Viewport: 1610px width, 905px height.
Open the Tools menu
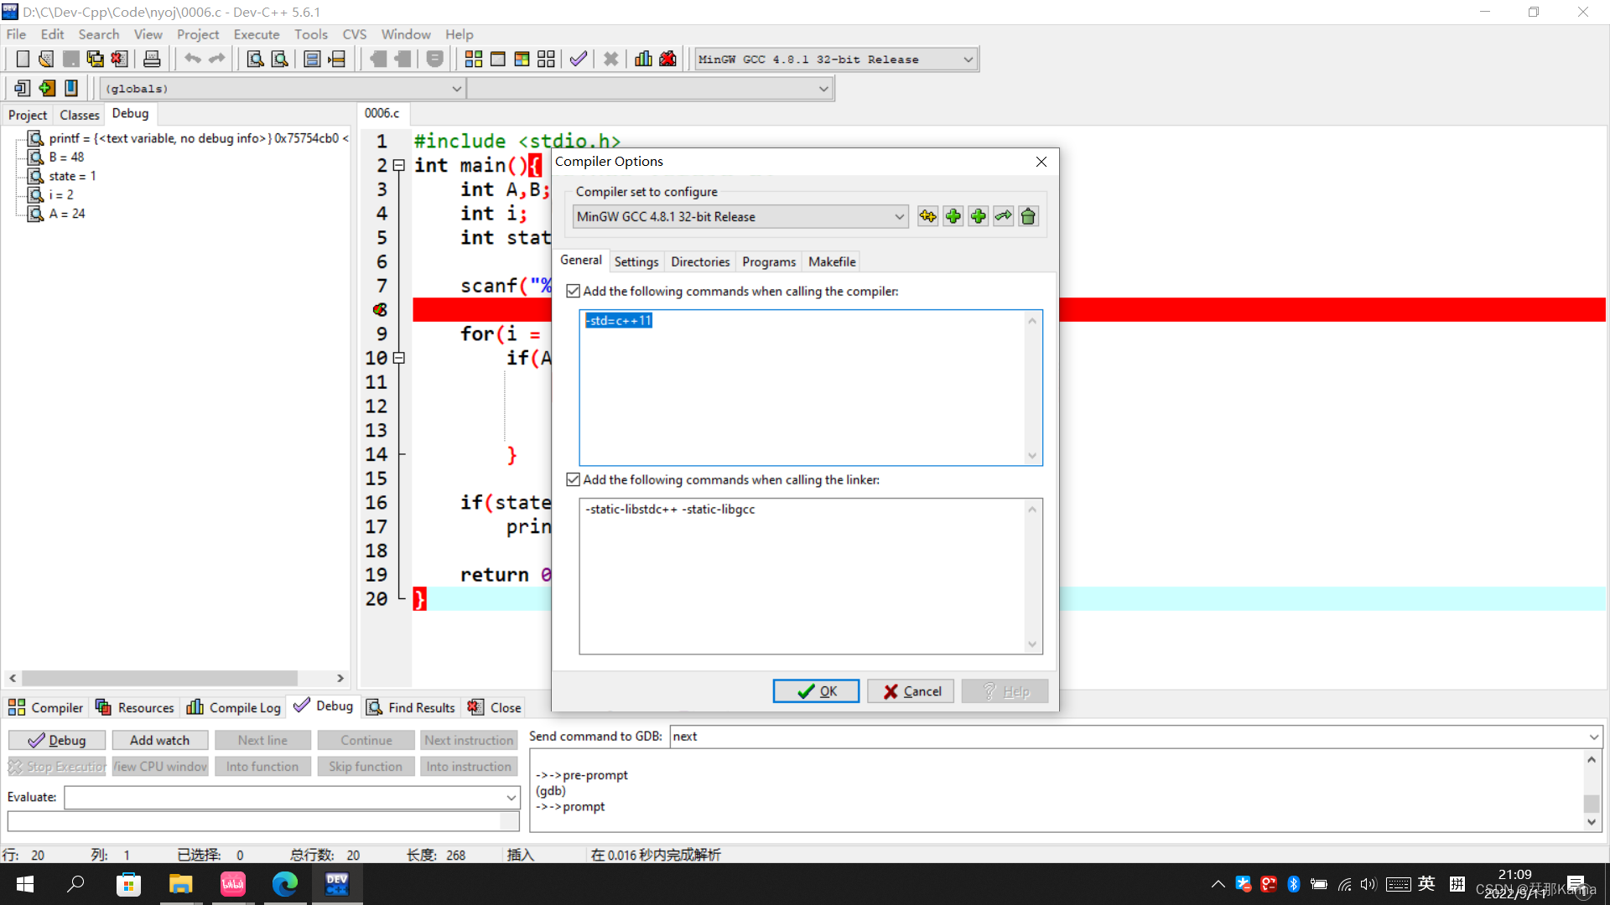310,34
